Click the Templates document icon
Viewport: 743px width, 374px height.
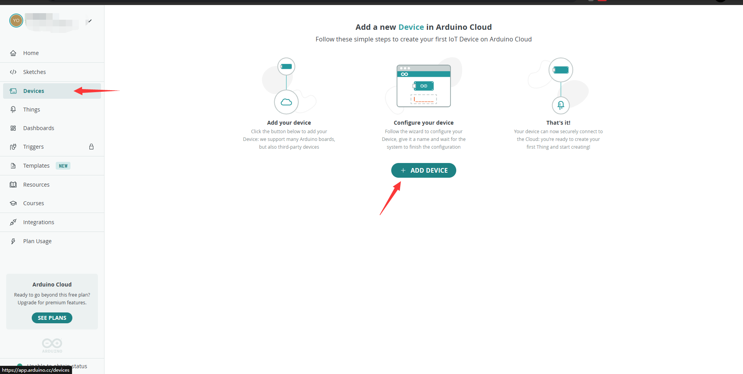13,166
